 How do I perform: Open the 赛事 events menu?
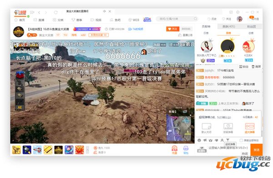[x=77, y=20]
